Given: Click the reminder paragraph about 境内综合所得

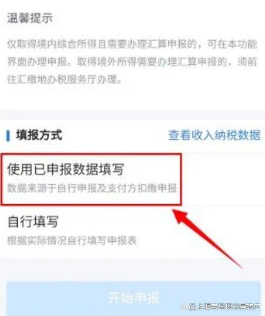Looking at the screenshot, I should 132,61.
